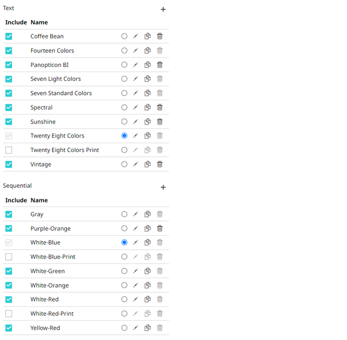Click the White-Blue palette name
Screen dimensions: 347x340
pyautogui.click(x=45, y=242)
